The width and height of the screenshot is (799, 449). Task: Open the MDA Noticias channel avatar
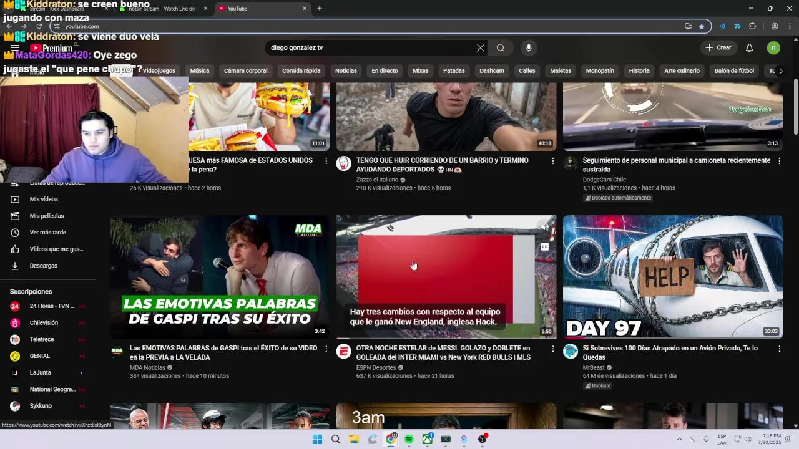117,351
